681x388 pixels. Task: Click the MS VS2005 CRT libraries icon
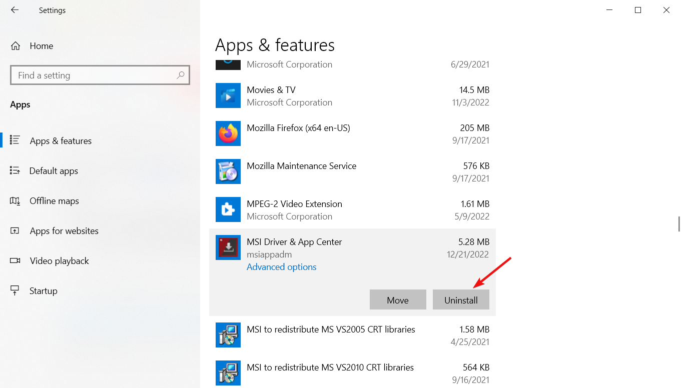click(228, 335)
